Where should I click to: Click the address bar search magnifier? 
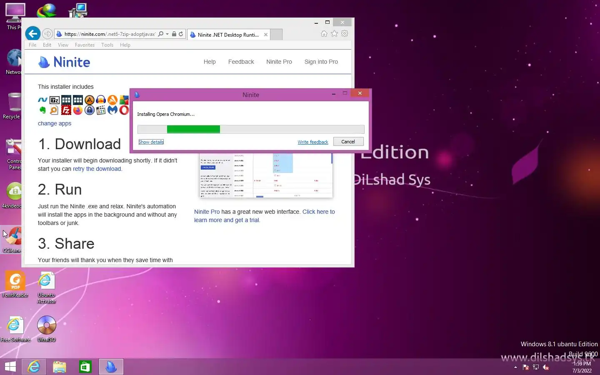click(161, 34)
